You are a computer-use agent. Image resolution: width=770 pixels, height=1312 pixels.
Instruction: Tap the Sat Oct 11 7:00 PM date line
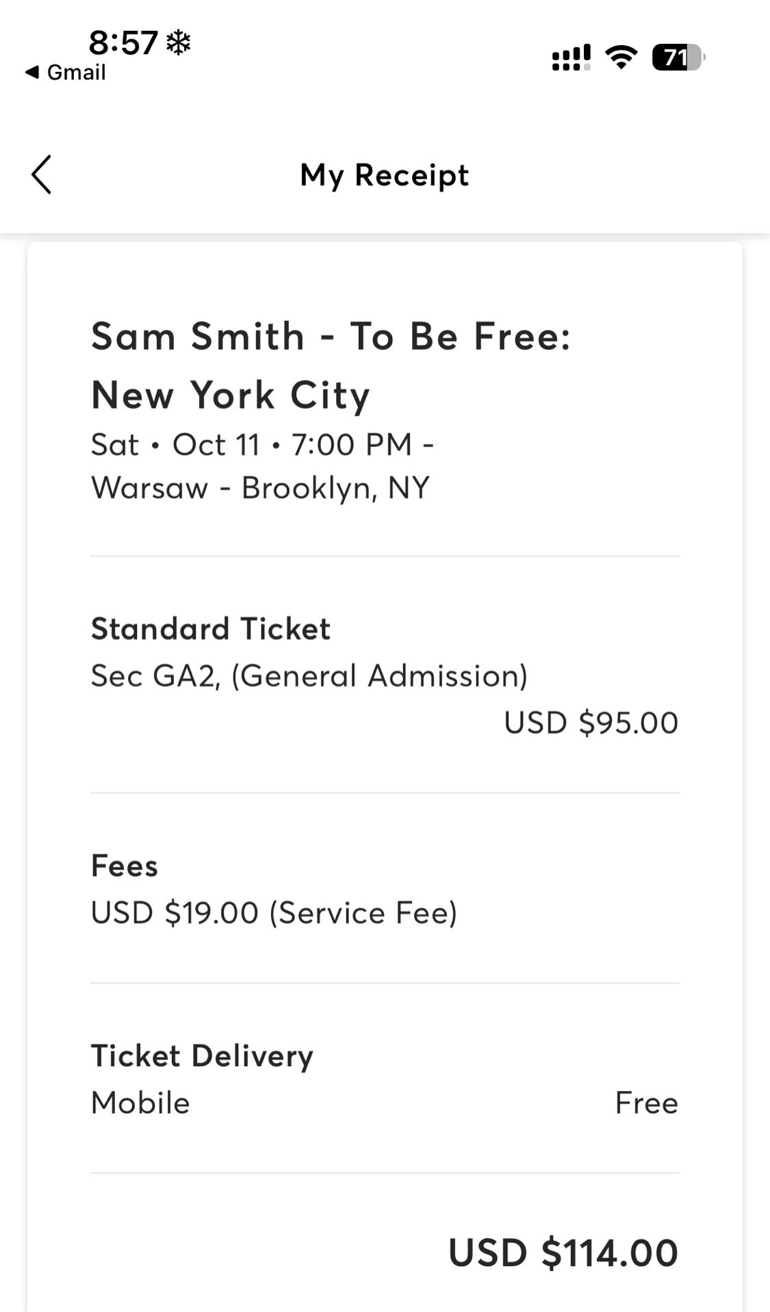point(262,445)
